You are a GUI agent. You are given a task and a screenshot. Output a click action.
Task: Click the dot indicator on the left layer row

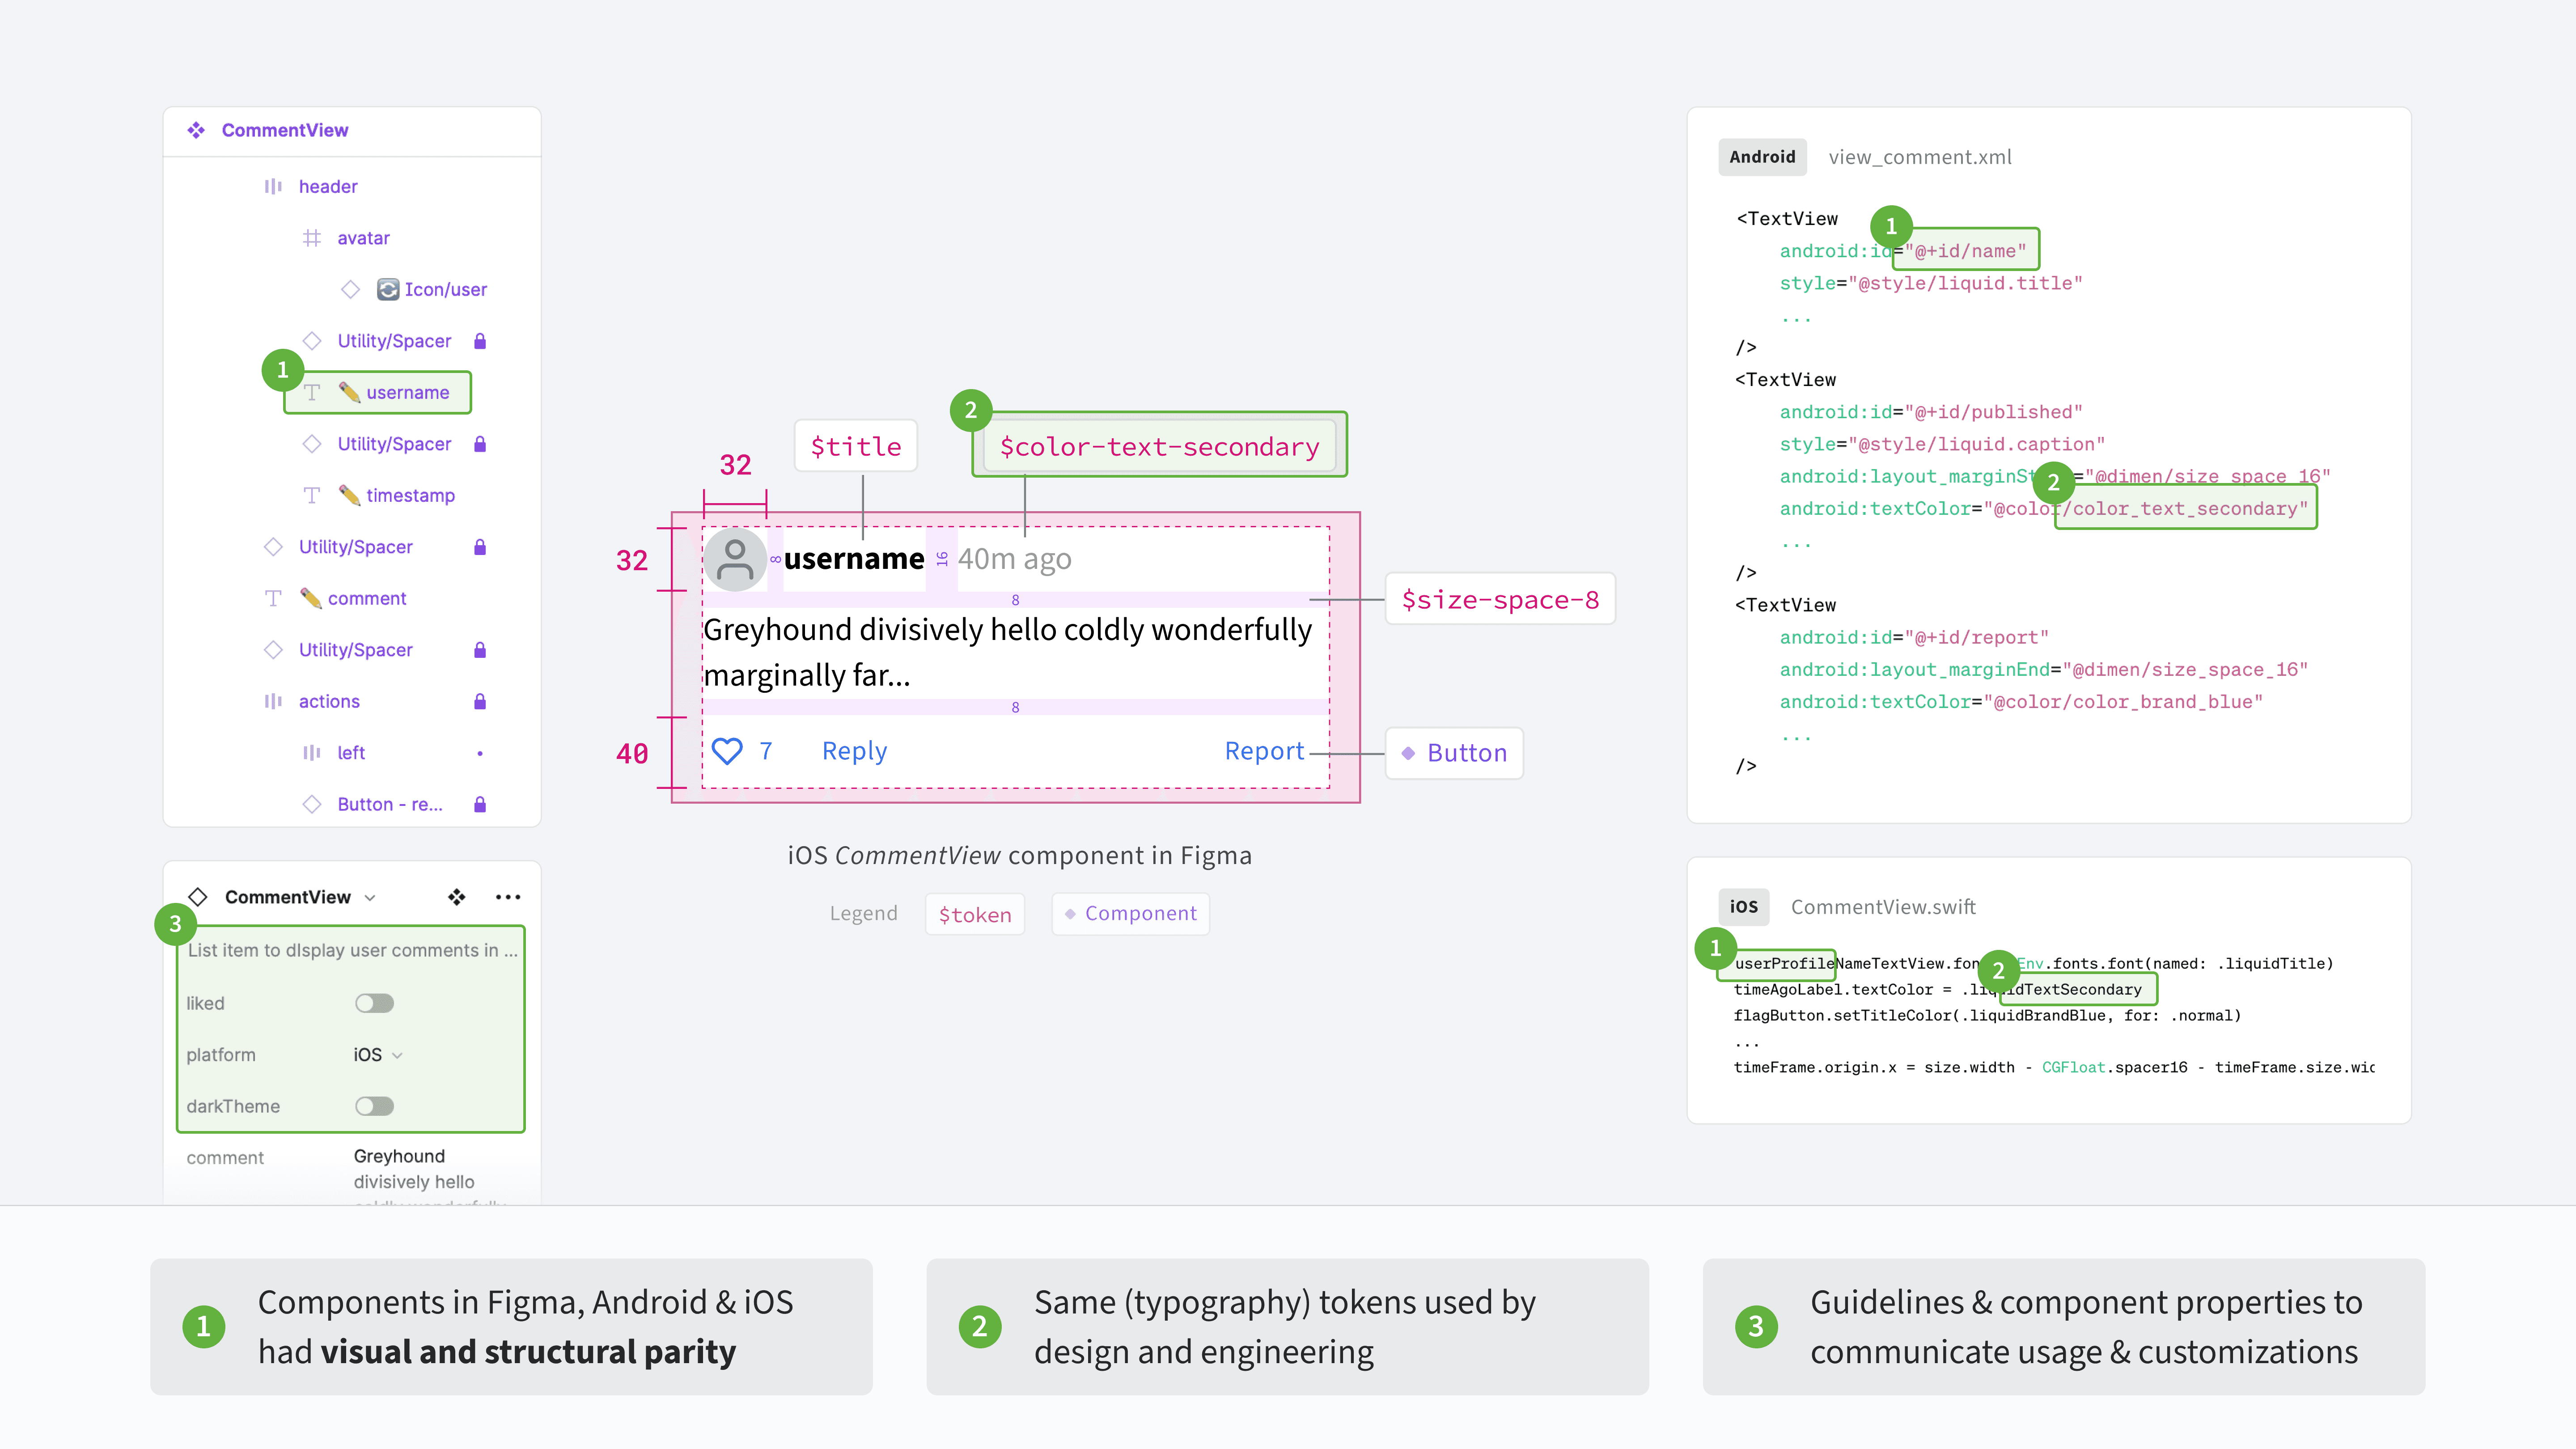point(480,753)
